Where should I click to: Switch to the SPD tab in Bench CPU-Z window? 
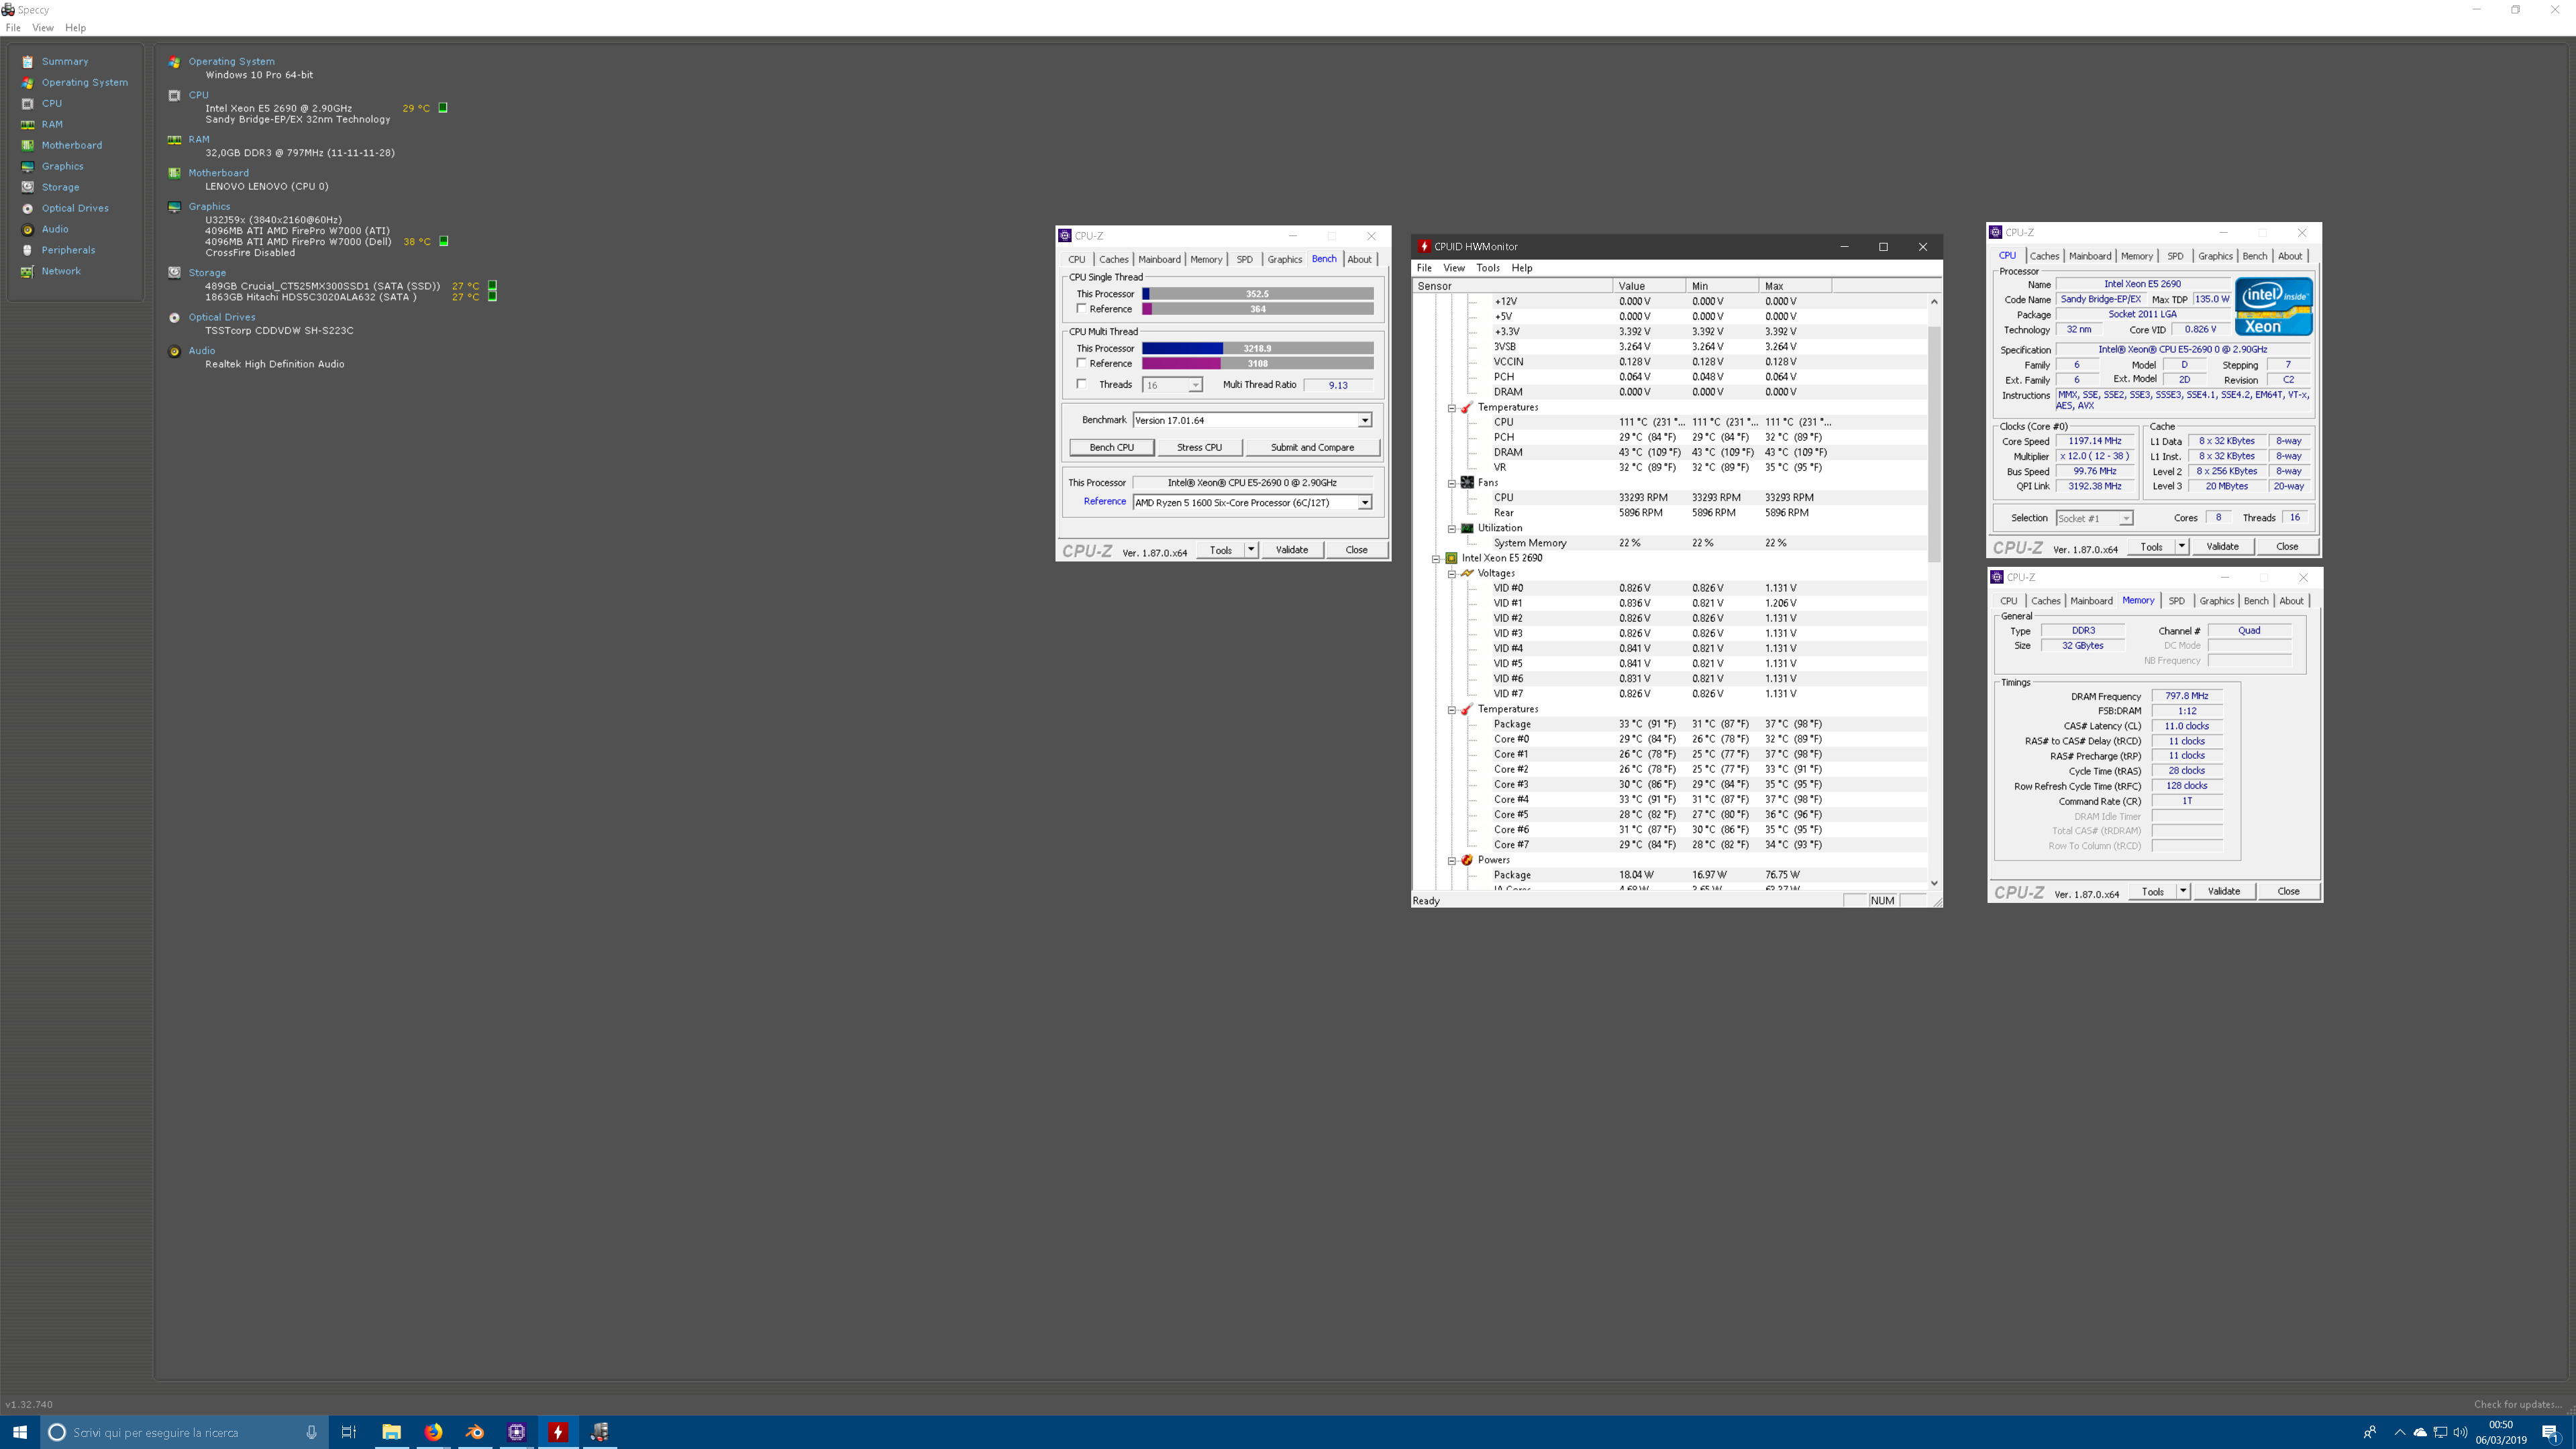point(1244,260)
